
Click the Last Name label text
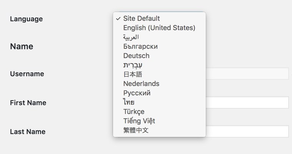point(28,132)
